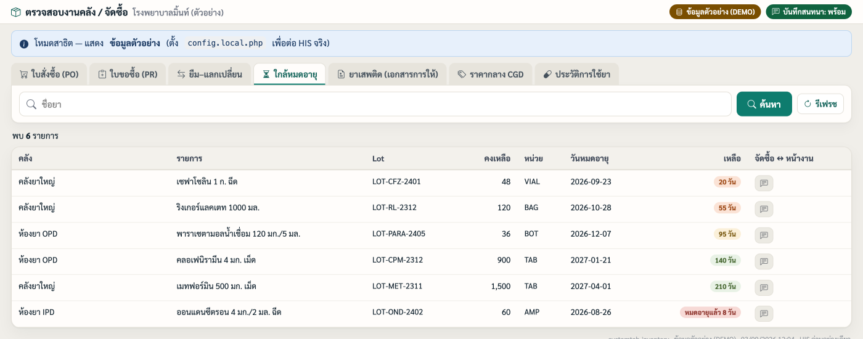Screen dimensions: 863x339
Task: Click expiry date 2026-08-26
Action: (591, 312)
